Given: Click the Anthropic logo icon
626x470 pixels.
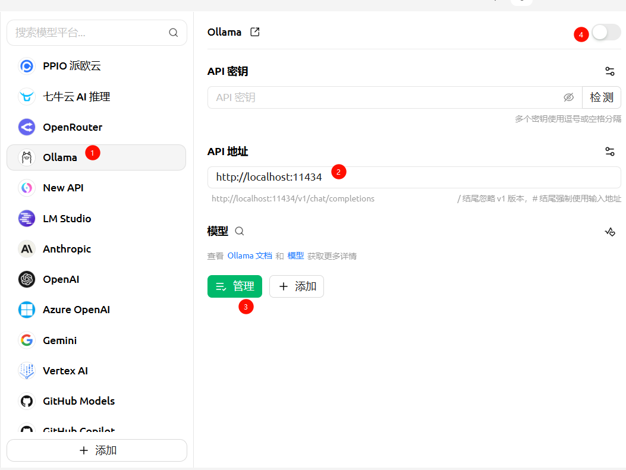Looking at the screenshot, I should tap(27, 249).
